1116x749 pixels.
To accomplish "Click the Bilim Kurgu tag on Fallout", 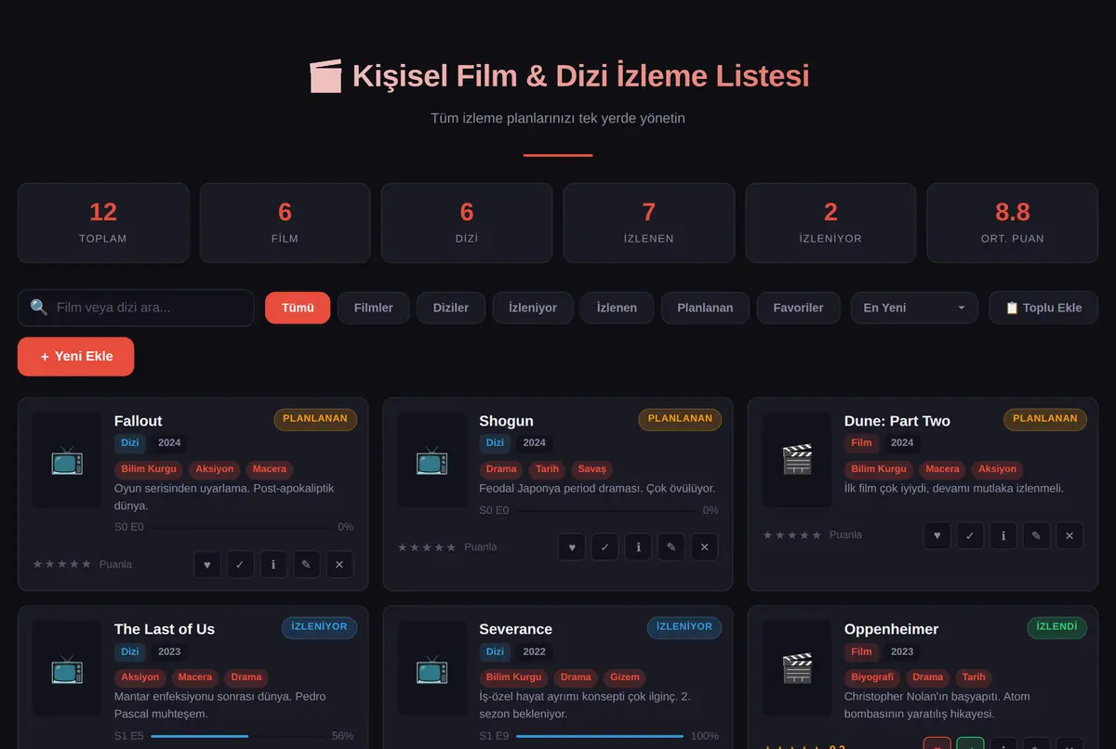I will [149, 469].
